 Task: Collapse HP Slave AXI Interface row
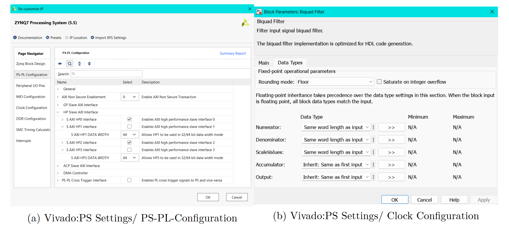pos(58,112)
